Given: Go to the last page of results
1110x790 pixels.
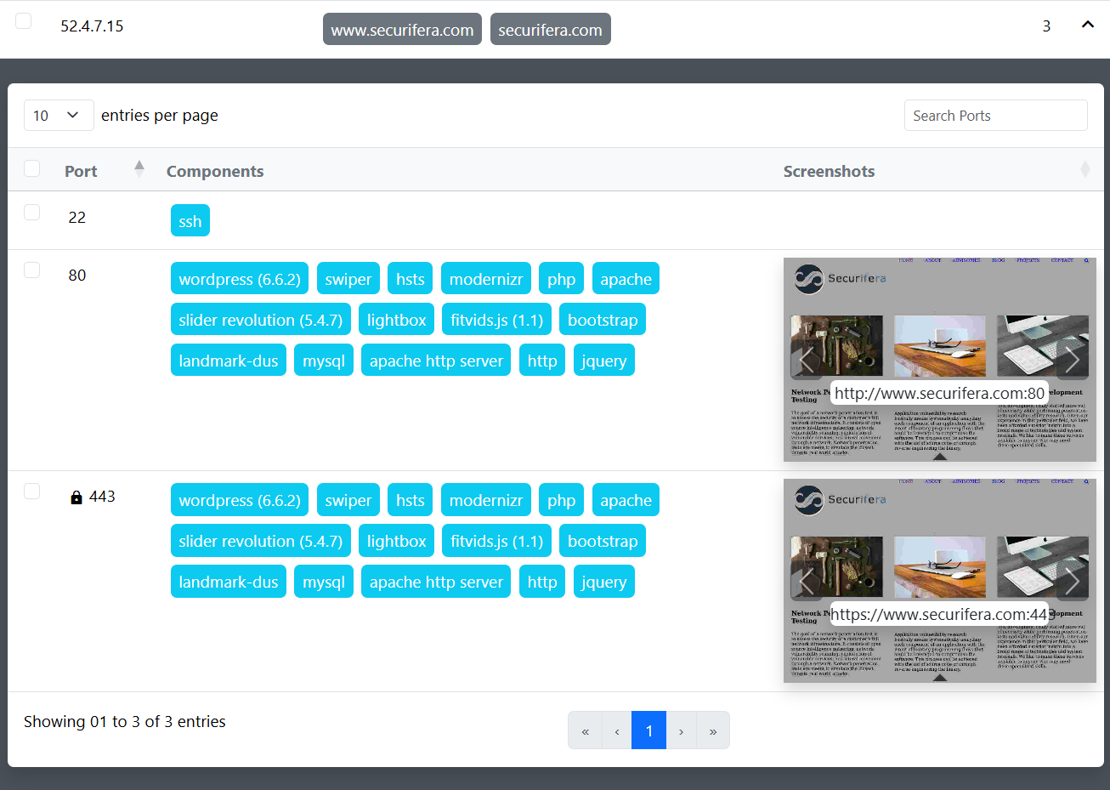Looking at the screenshot, I should 712,730.
